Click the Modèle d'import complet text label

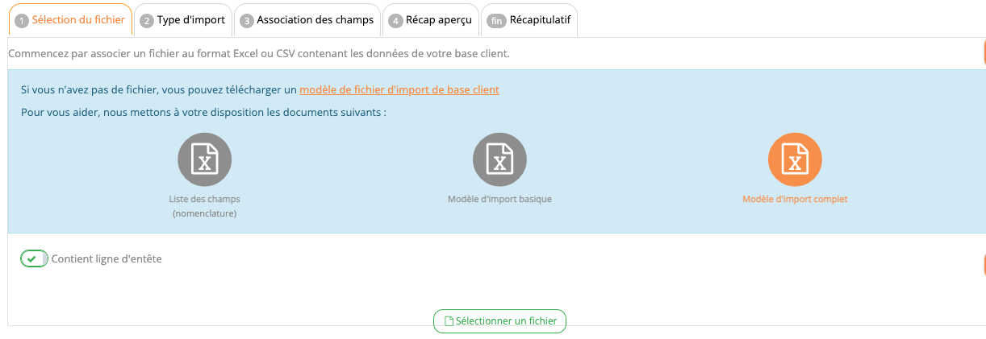click(x=795, y=199)
